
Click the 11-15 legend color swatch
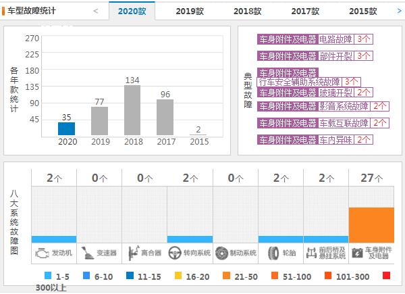[130, 275]
